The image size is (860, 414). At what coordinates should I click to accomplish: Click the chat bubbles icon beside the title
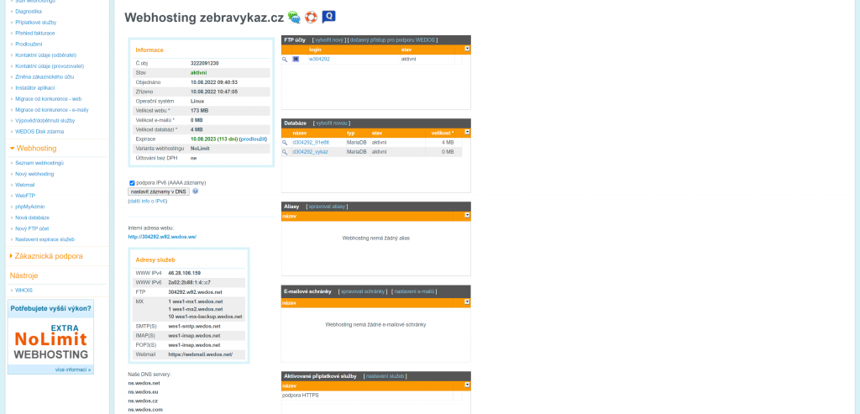[294, 17]
